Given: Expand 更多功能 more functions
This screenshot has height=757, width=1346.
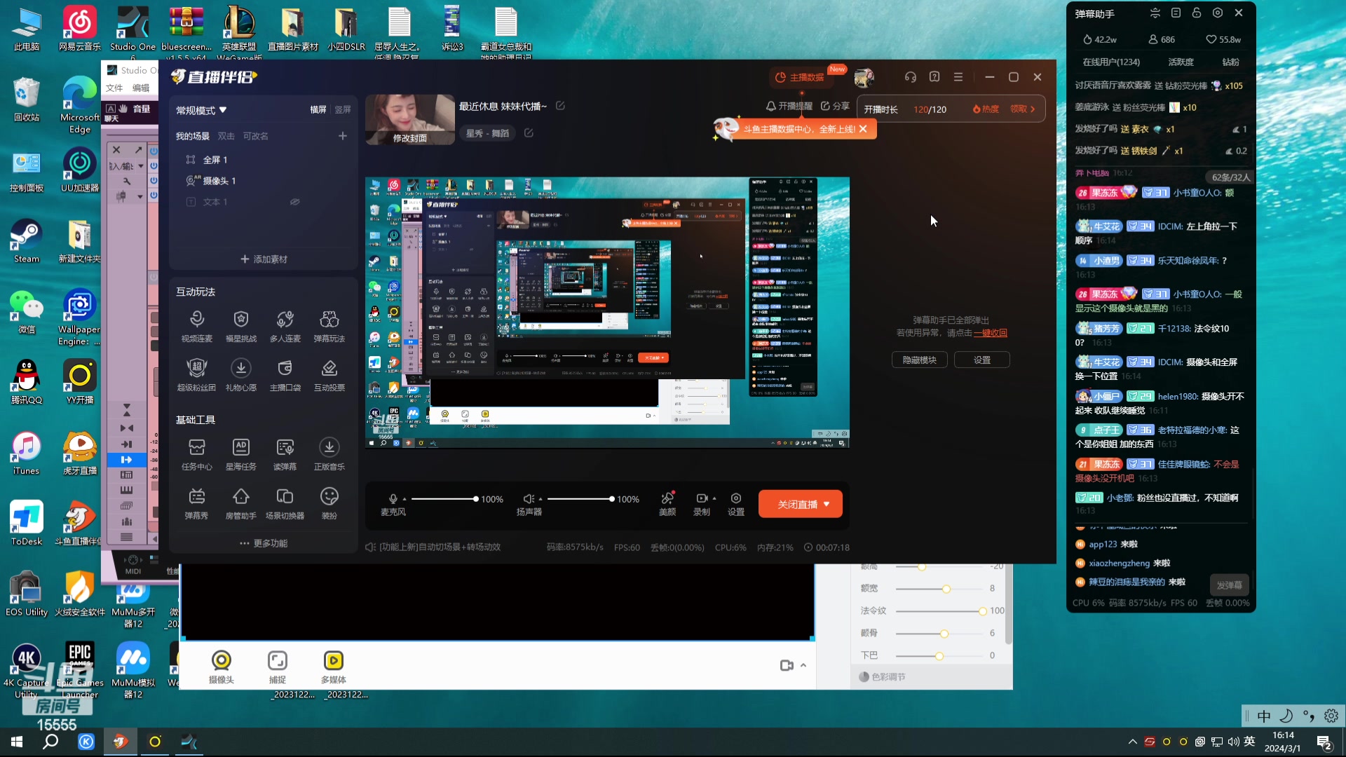Looking at the screenshot, I should click(264, 543).
